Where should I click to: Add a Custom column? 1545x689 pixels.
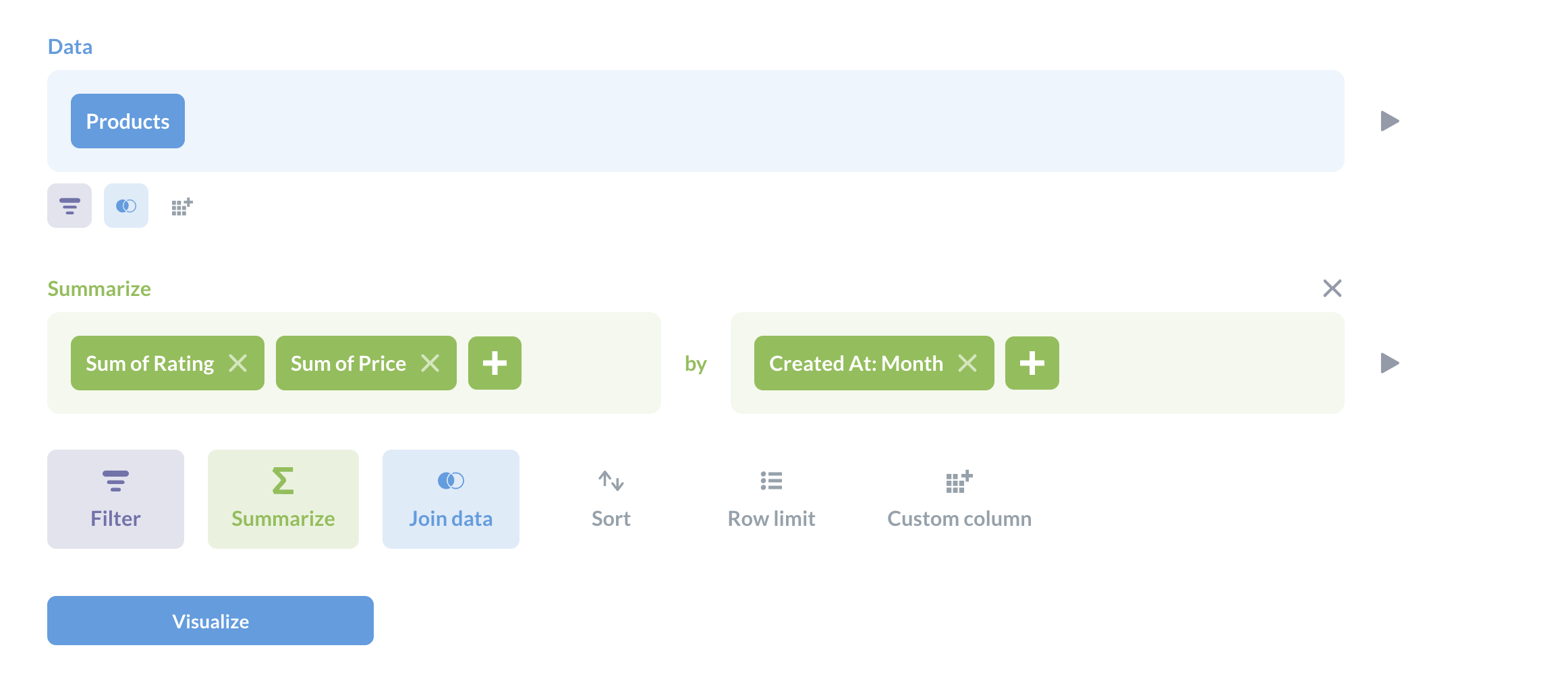point(959,499)
